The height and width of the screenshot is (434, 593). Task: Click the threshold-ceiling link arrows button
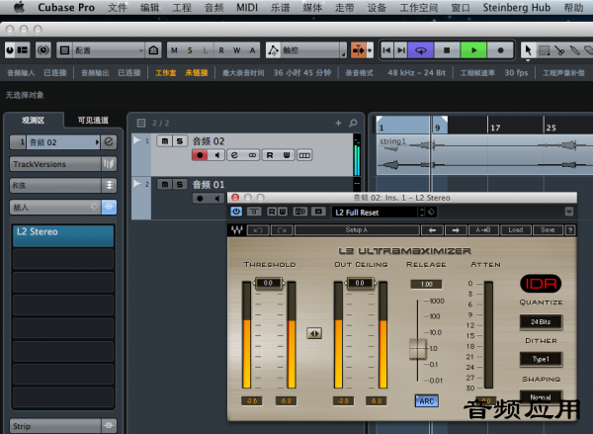[314, 333]
